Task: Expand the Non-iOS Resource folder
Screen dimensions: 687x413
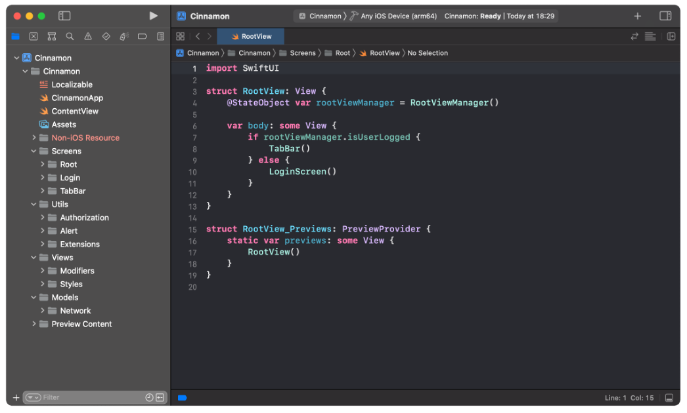Action: point(34,138)
